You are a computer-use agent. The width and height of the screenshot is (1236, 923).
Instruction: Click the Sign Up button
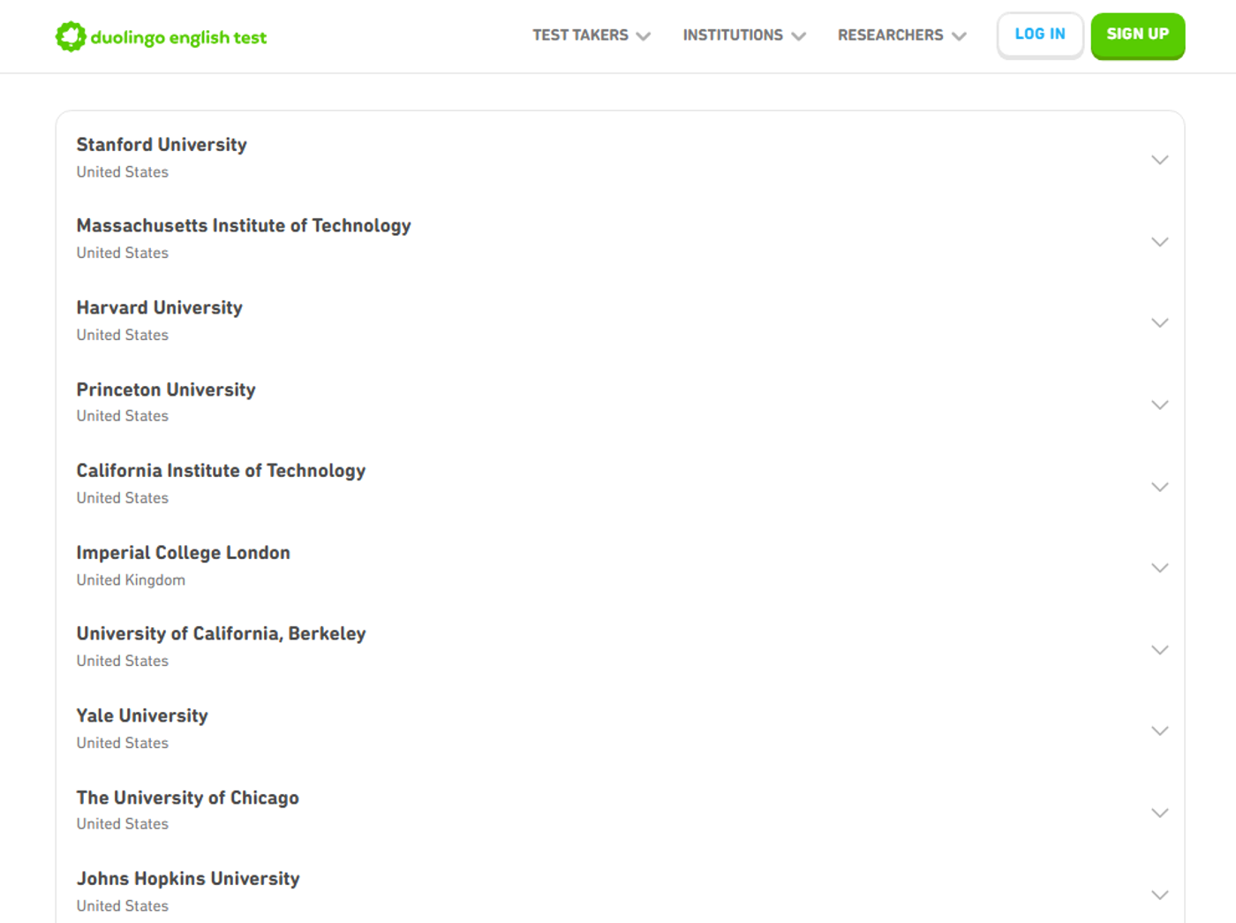1138,35
